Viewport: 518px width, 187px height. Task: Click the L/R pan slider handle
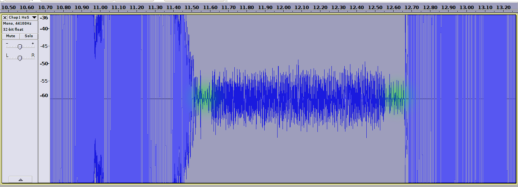click(x=20, y=58)
